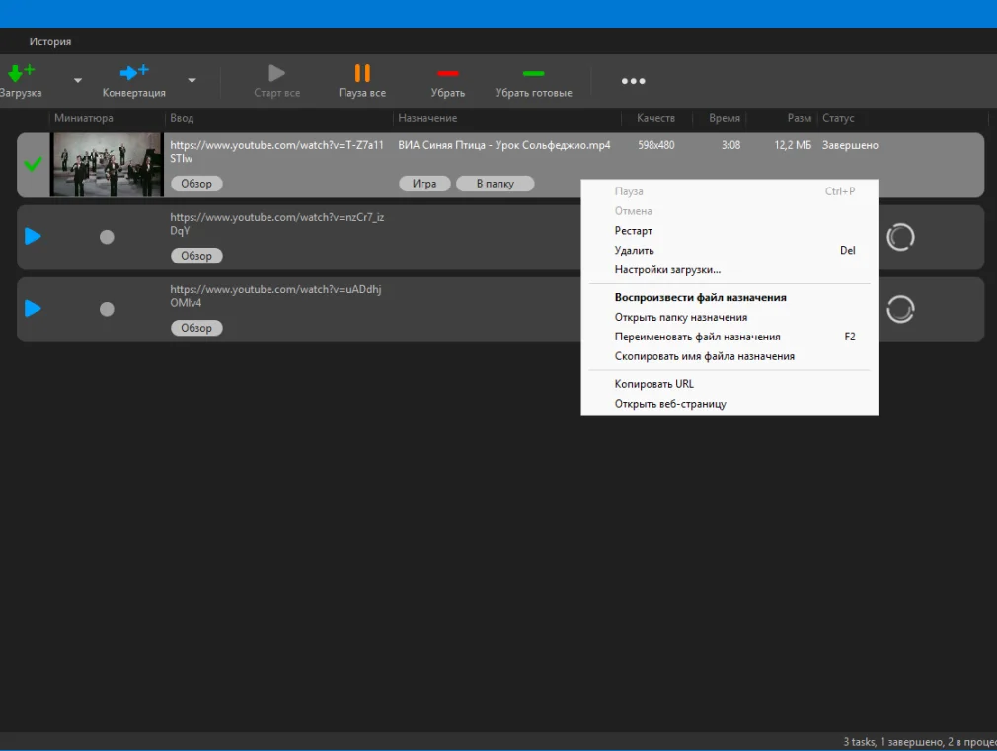Click the green checkmark on first task
This screenshot has height=751, width=997.
coord(34,164)
